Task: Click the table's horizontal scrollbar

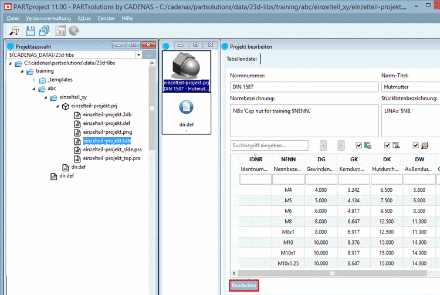Action: (x=332, y=273)
